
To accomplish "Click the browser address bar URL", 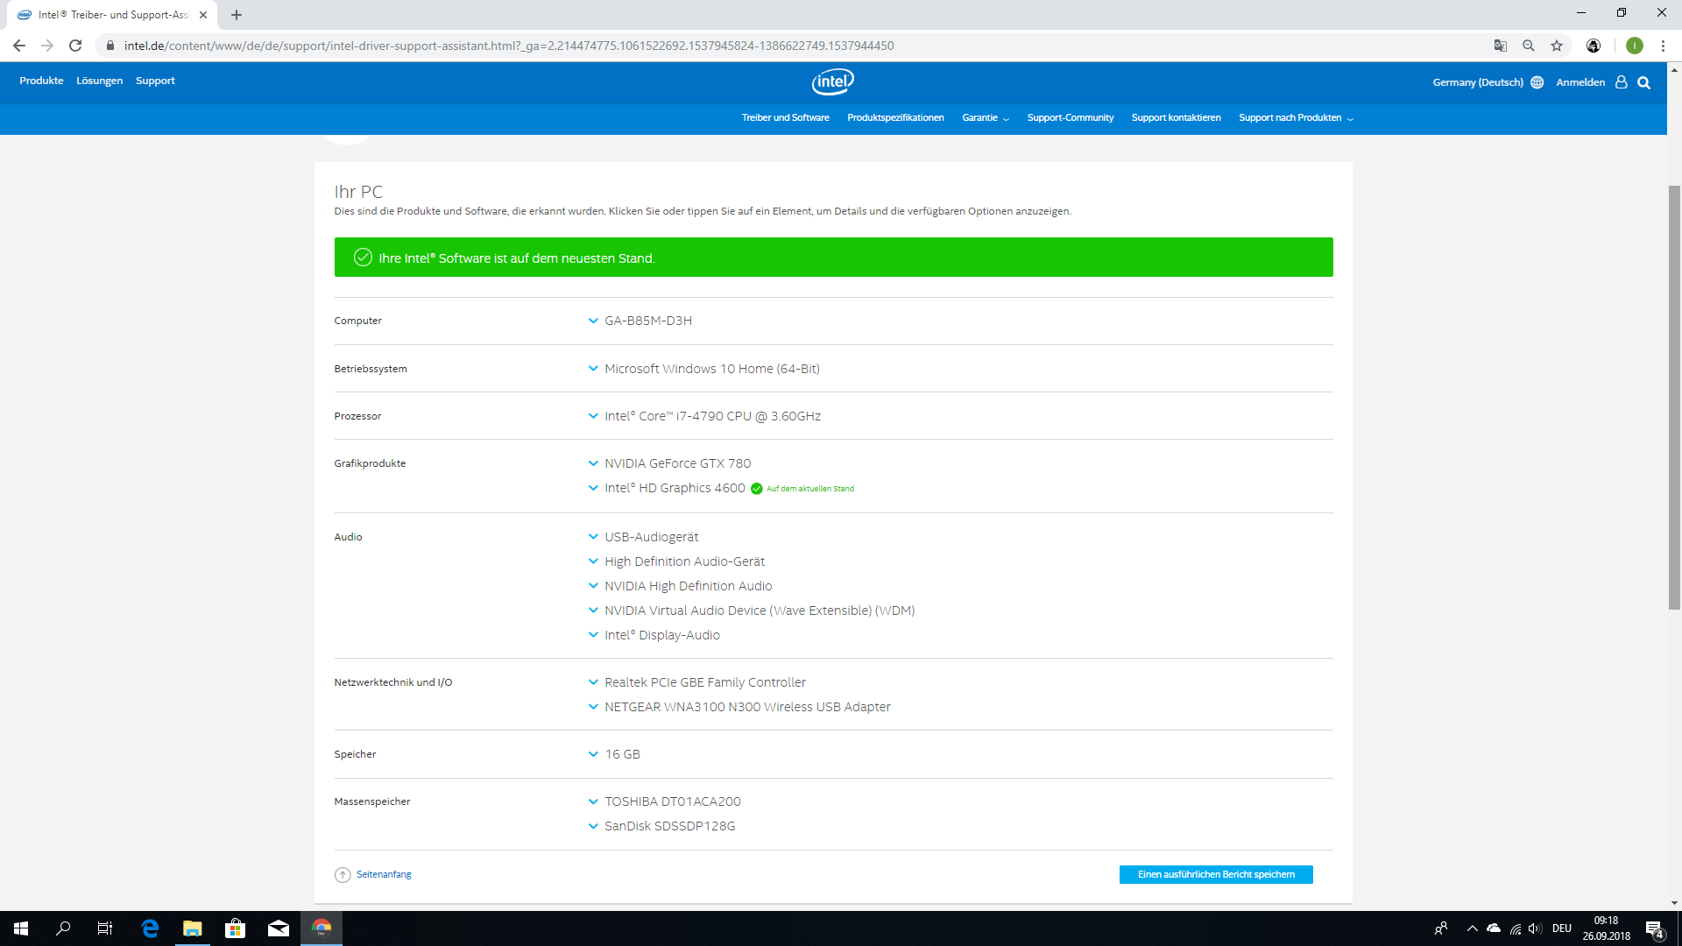I will [508, 46].
